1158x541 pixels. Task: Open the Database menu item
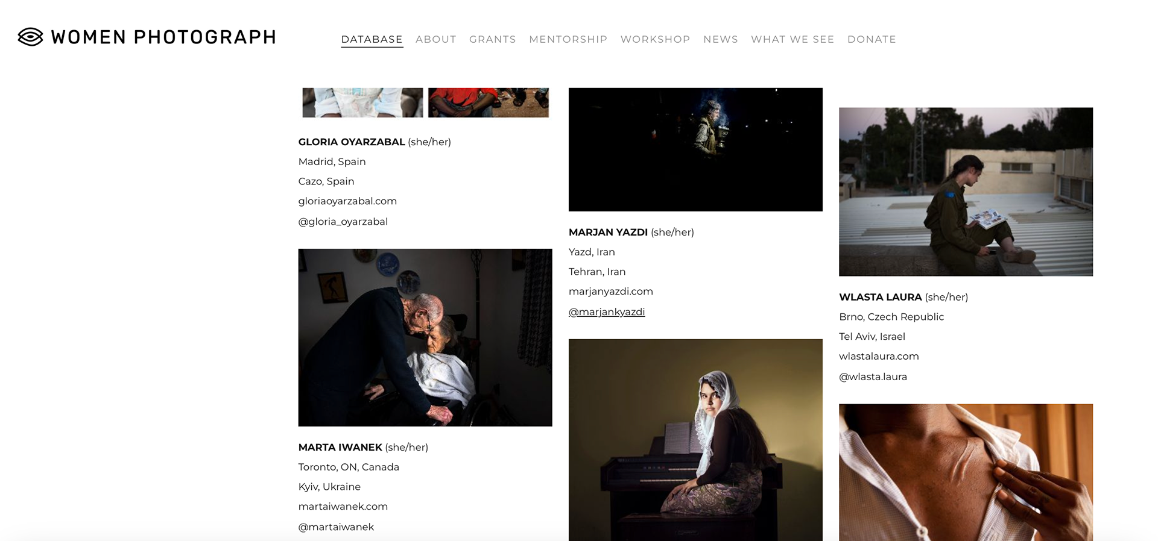click(372, 39)
